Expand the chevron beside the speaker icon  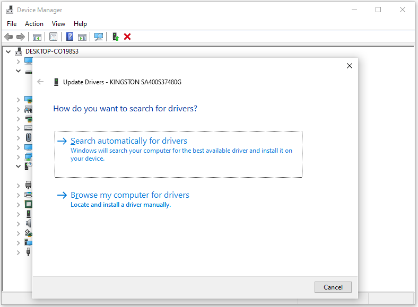pyautogui.click(x=18, y=224)
